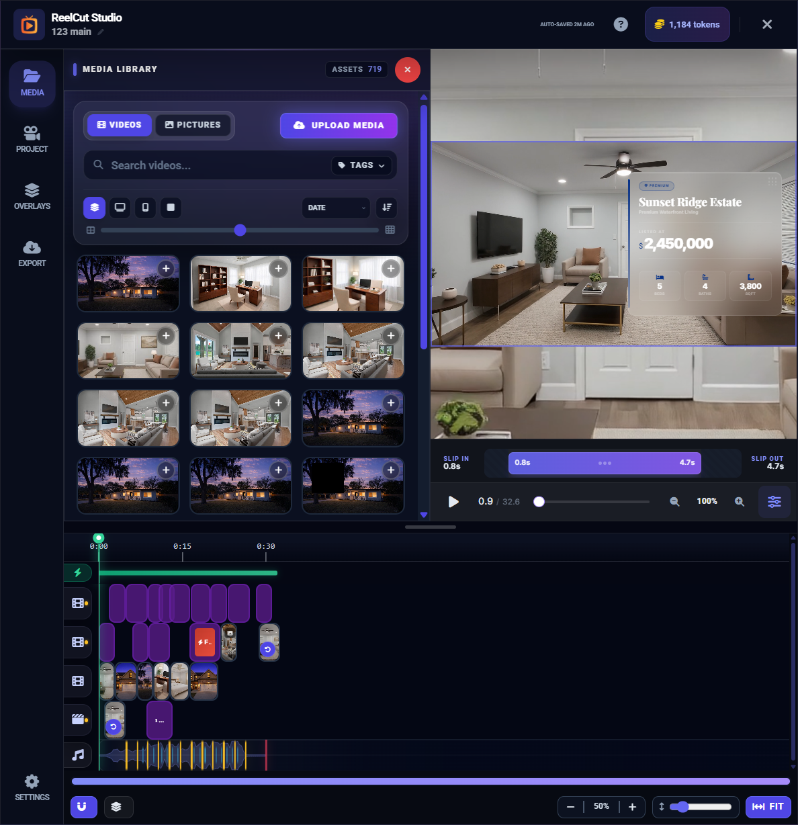
Task: Click the help question mark icon
Action: [x=620, y=24]
